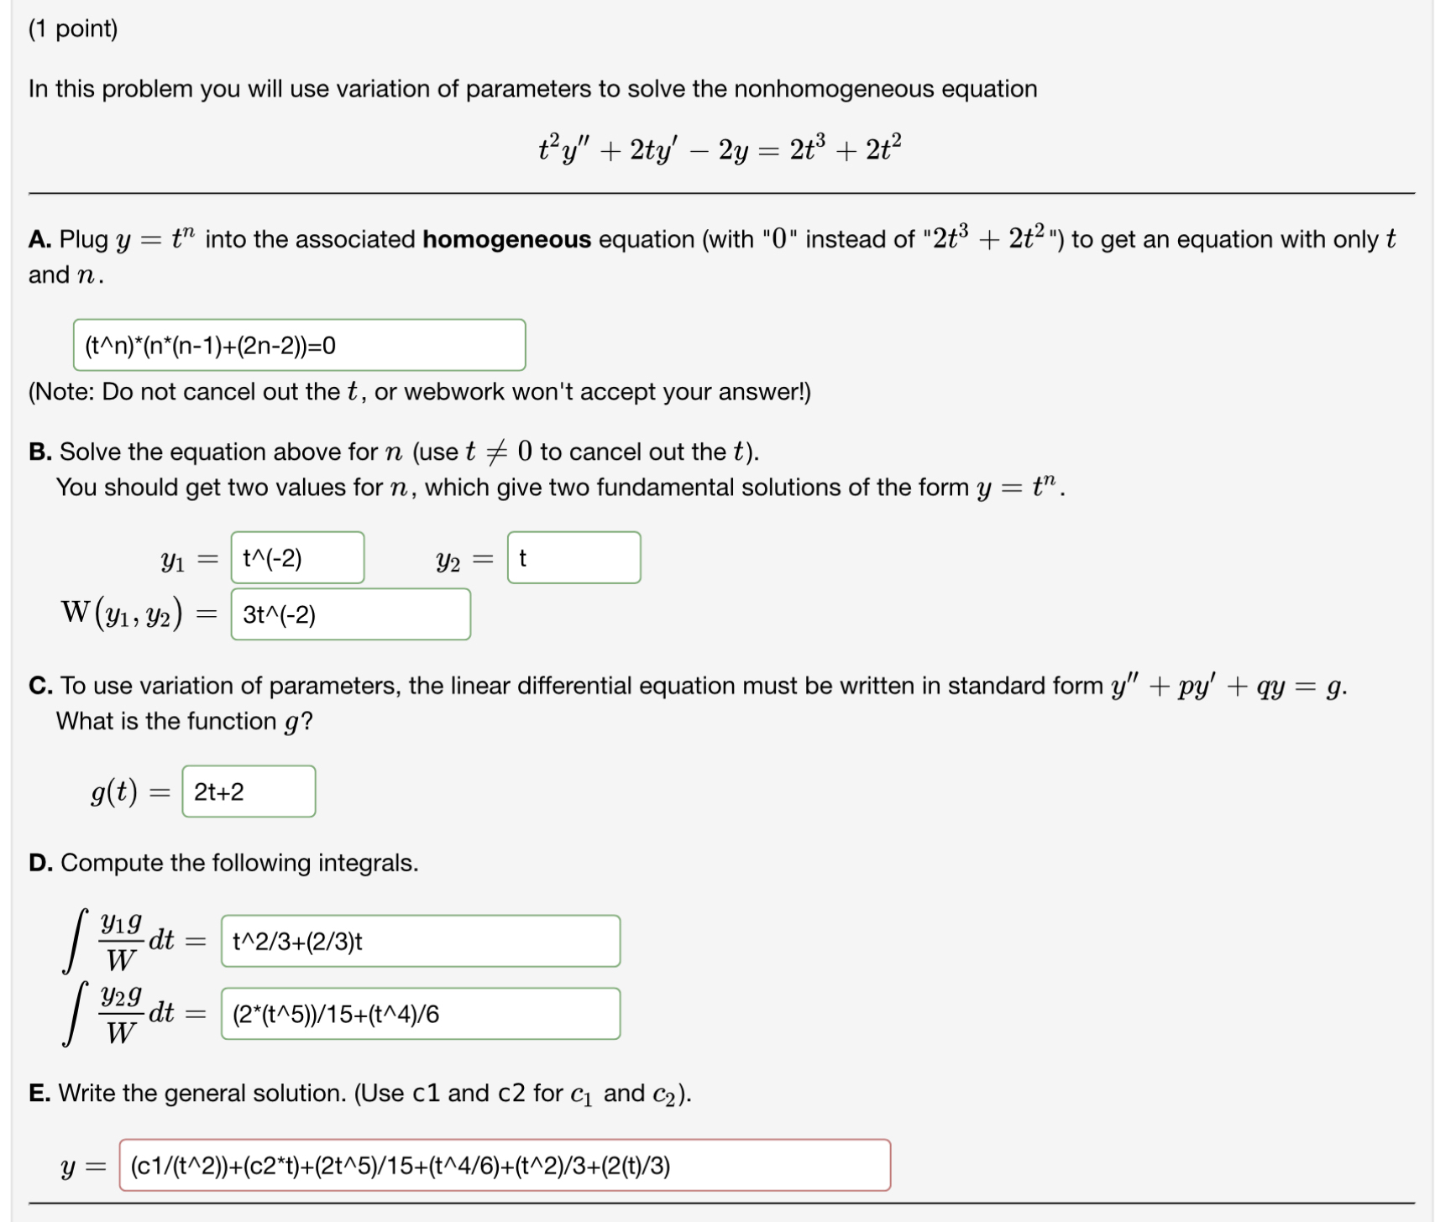Click the y2 answer box containing t
Image resolution: width=1456 pixels, height=1222 pixels.
[573, 557]
